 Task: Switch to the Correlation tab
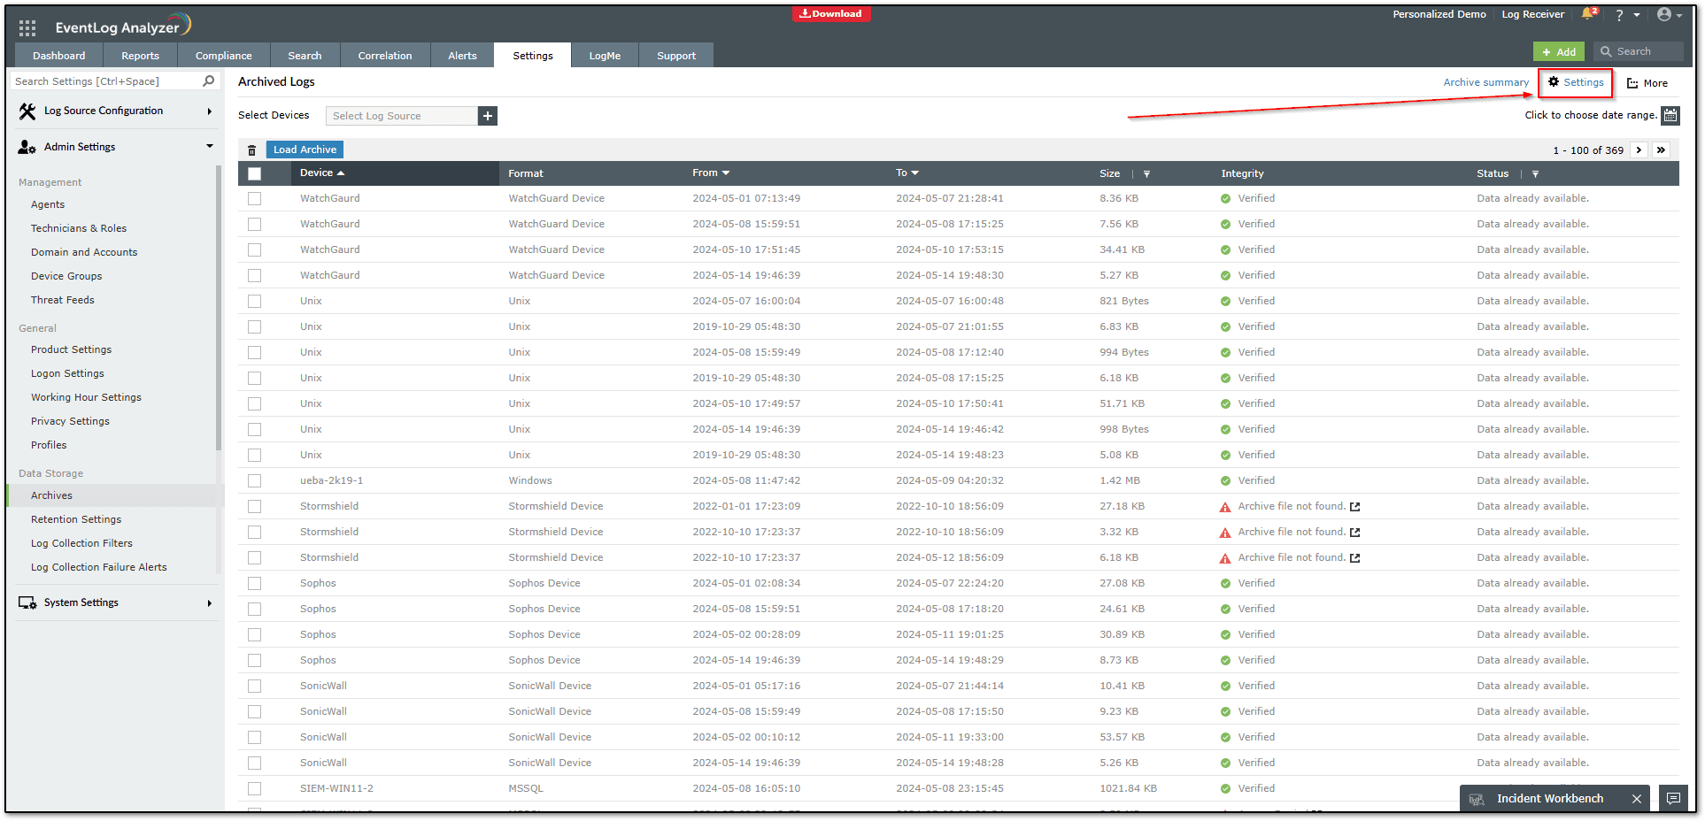[x=384, y=56]
